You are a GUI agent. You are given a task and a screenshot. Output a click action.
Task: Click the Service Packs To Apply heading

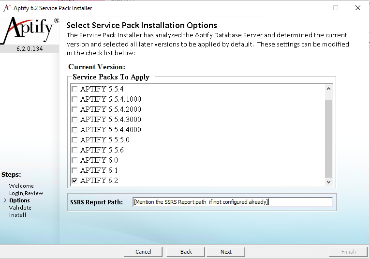111,77
